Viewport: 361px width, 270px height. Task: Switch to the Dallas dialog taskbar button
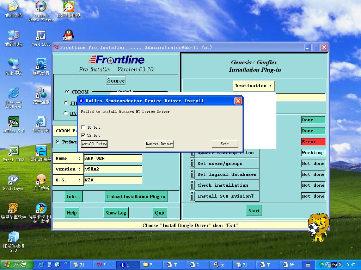(128, 265)
